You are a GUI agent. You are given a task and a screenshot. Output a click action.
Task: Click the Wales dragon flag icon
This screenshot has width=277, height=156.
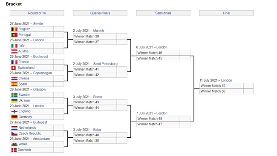pos(14,145)
